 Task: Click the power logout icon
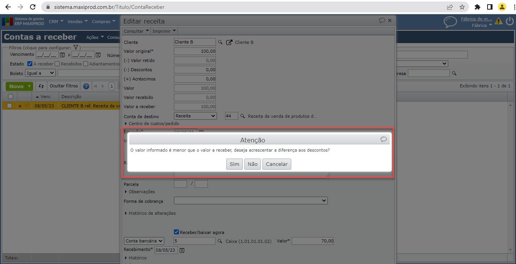(x=510, y=21)
